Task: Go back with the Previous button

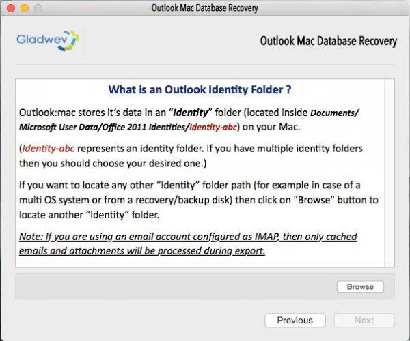Action: [x=295, y=320]
